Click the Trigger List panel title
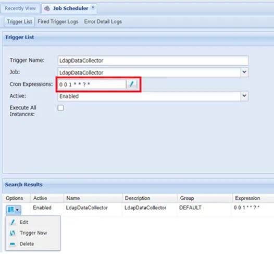This screenshot has width=274, height=254. 20,37
